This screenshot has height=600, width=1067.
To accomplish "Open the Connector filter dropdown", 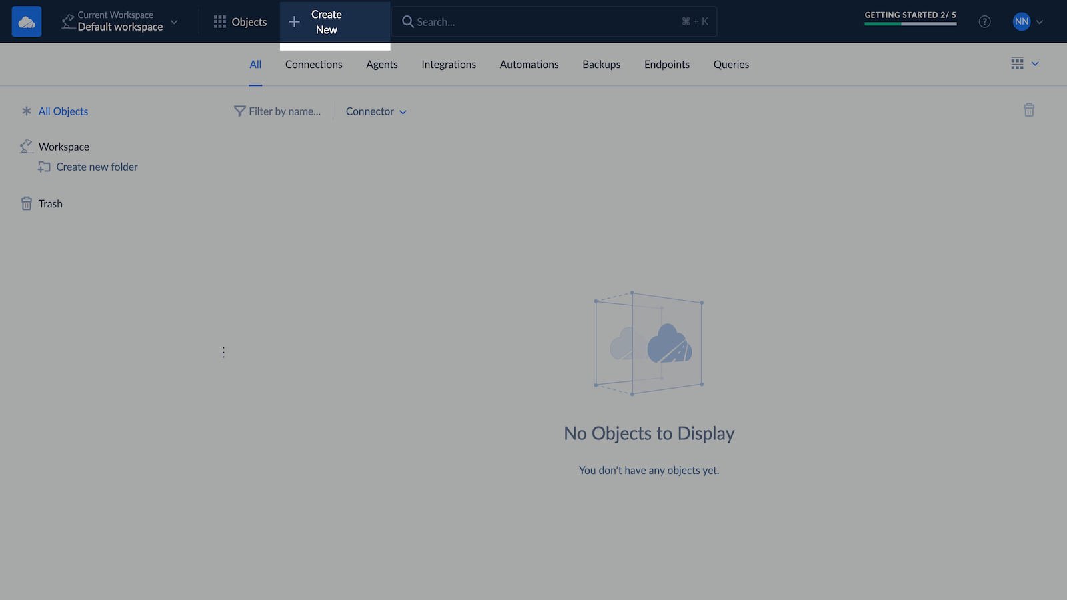I will (376, 111).
